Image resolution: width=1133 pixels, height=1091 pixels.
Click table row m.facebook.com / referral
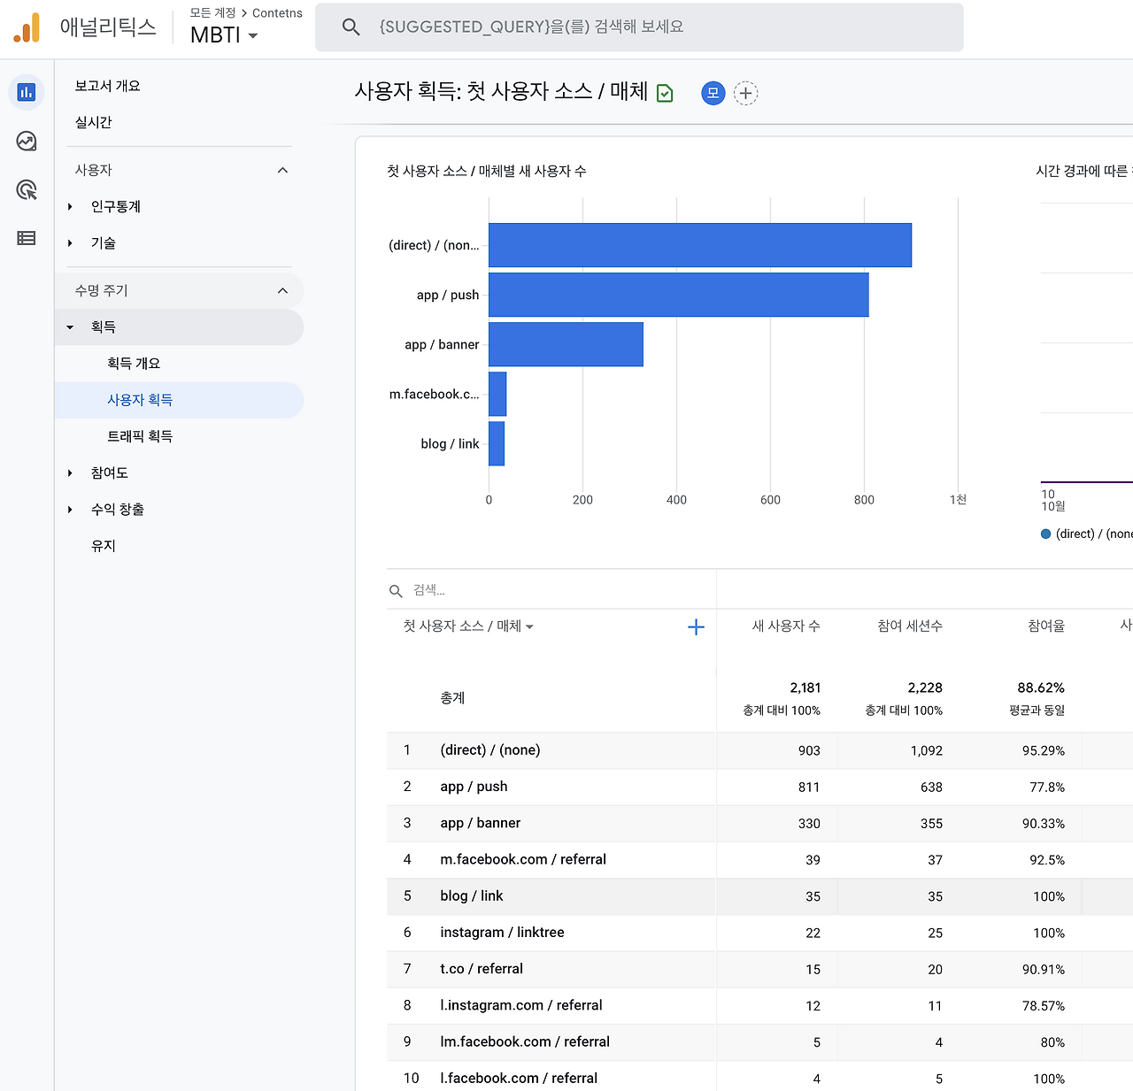click(759, 859)
